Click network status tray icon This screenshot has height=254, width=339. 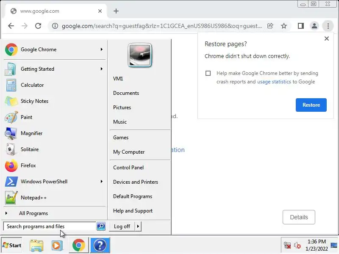[x=287, y=246]
